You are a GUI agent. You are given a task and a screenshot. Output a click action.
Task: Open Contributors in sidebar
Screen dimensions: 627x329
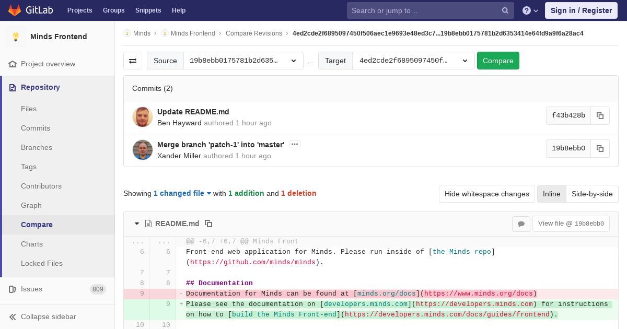click(x=41, y=186)
